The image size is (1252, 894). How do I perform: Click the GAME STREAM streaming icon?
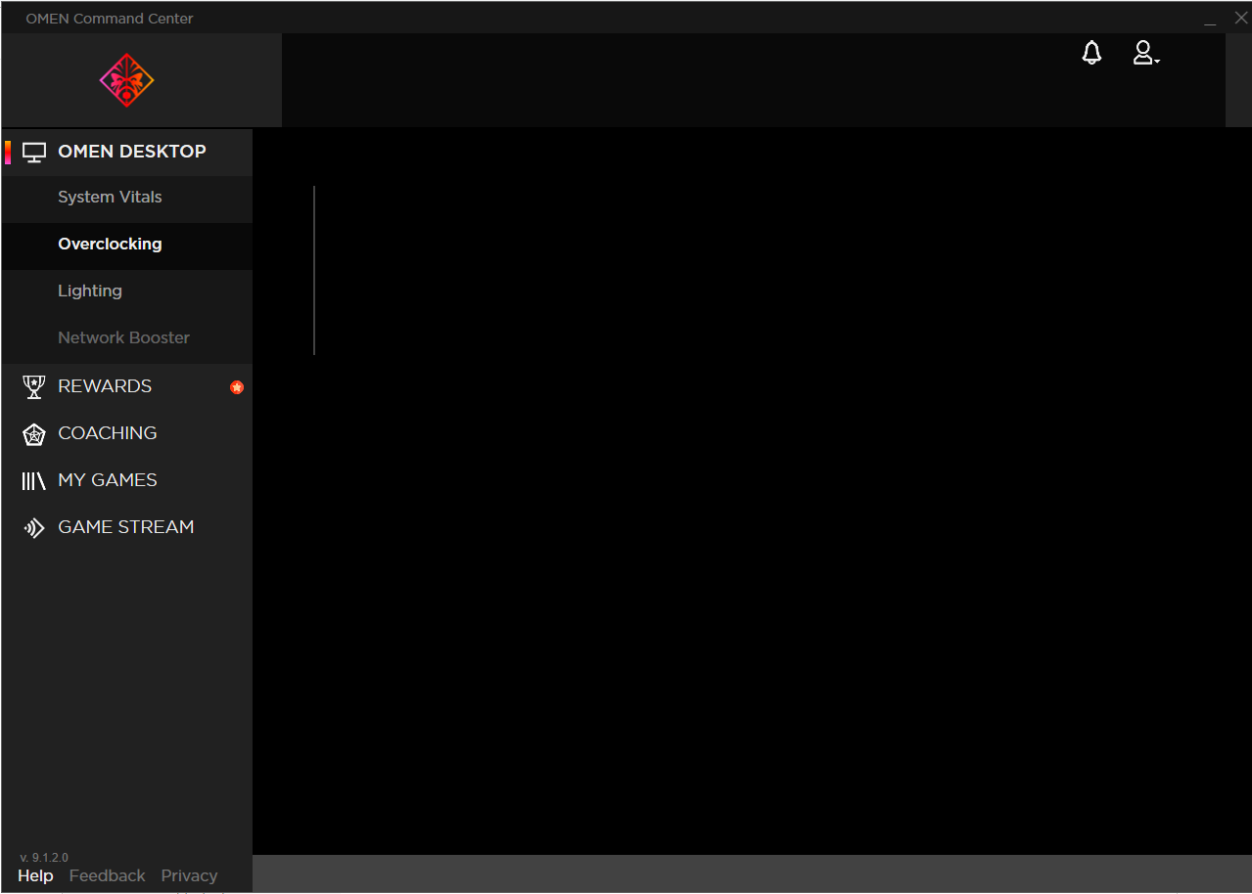point(33,527)
